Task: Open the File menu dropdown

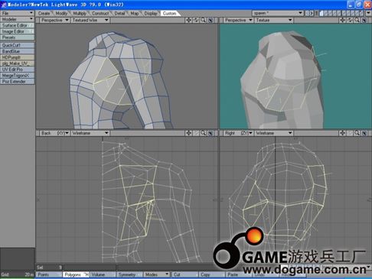Action: (x=17, y=13)
